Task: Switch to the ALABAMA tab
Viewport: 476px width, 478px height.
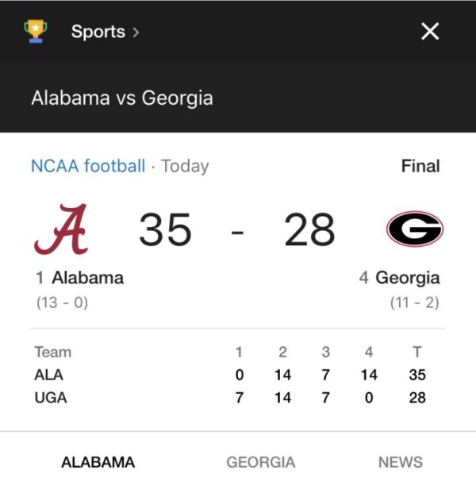Action: pyautogui.click(x=98, y=462)
